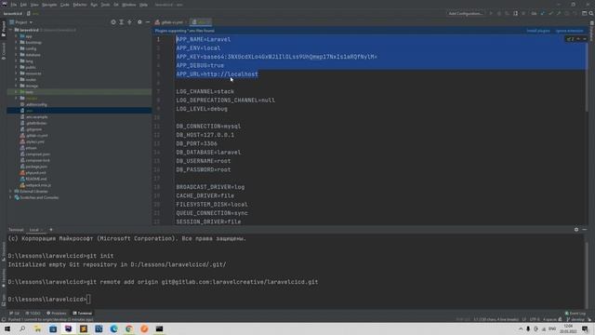Screen dimensions: 595x335
Task: Open Windows Start menu
Action: coord(7,328)
